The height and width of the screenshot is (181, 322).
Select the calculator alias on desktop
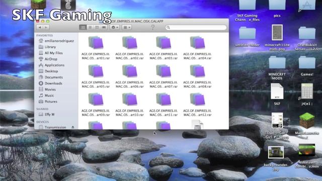[x=307, y=92]
